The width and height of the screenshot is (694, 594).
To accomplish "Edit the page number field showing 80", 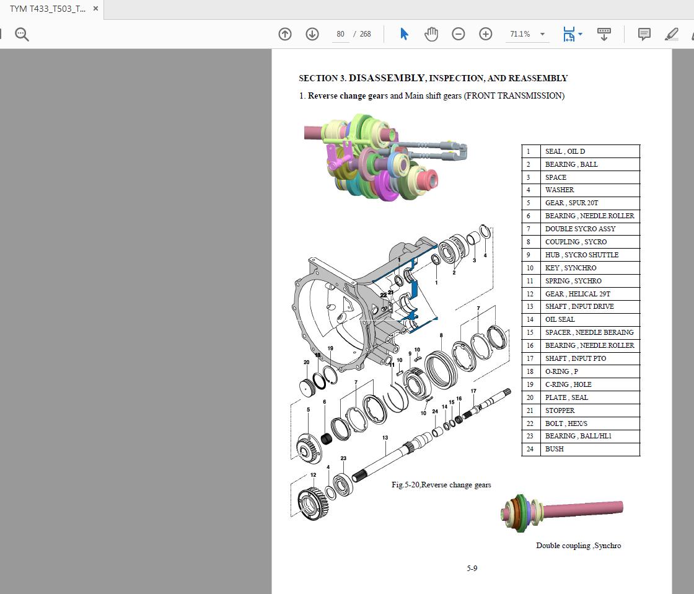I will coord(340,34).
